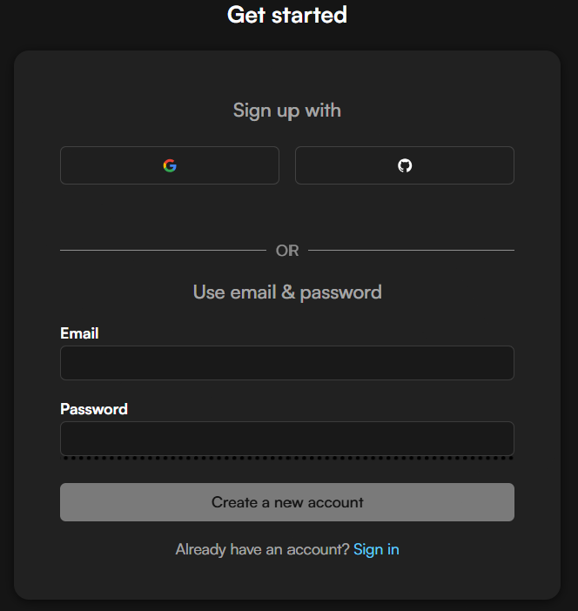The image size is (578, 611).
Task: Open the Sign in link
Action: (x=376, y=549)
